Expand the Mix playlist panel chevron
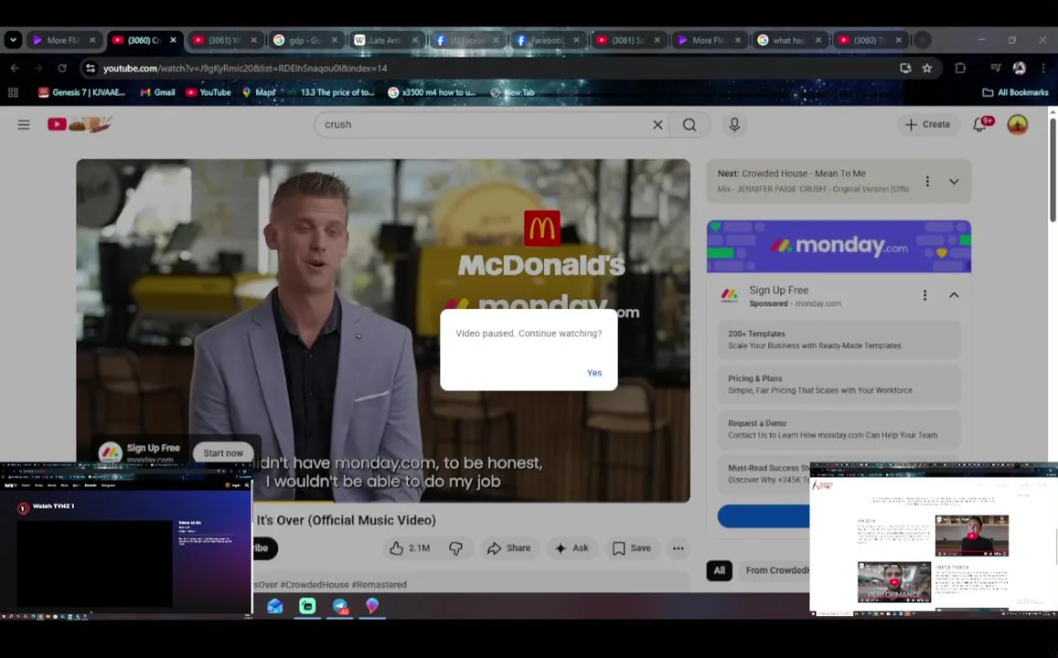The image size is (1058, 658). pos(954,181)
